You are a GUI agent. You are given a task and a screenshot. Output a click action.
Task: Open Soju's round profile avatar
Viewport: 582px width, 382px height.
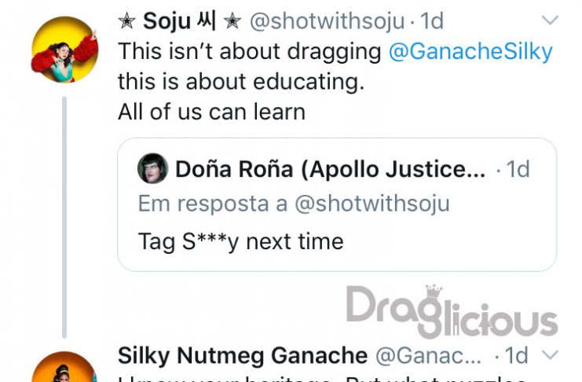(64, 50)
